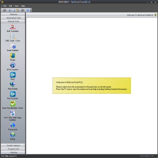158x158 pixels.
Task: Open the View menu
Action: 17,6
